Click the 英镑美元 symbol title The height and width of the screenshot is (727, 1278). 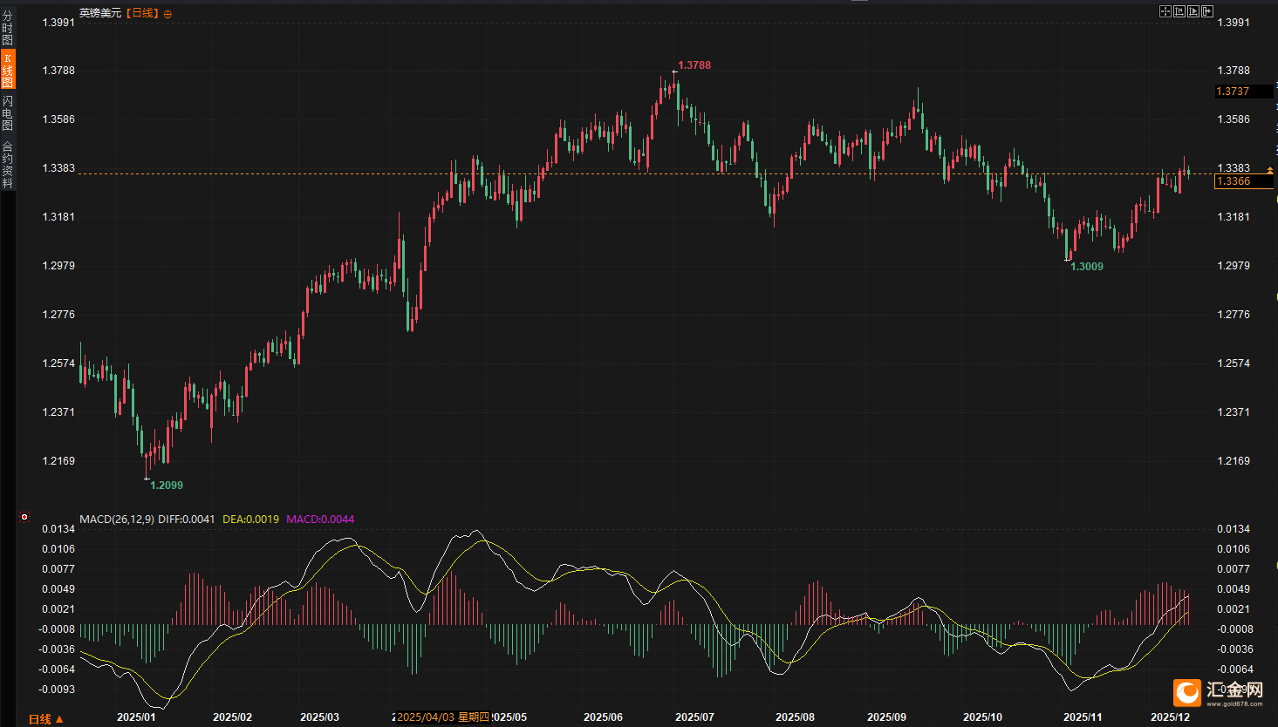(100, 13)
